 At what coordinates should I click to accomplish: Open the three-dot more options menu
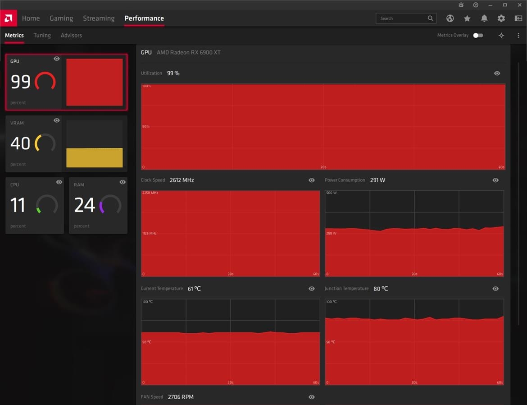(518, 35)
